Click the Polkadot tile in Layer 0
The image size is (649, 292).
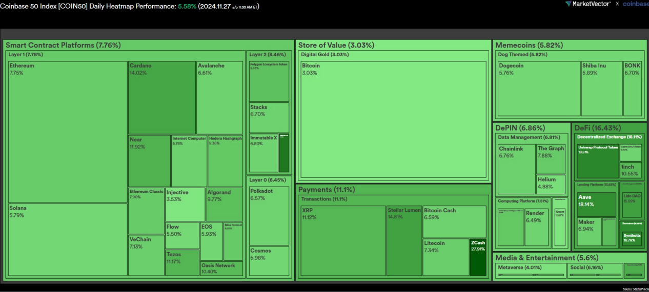tap(269, 215)
